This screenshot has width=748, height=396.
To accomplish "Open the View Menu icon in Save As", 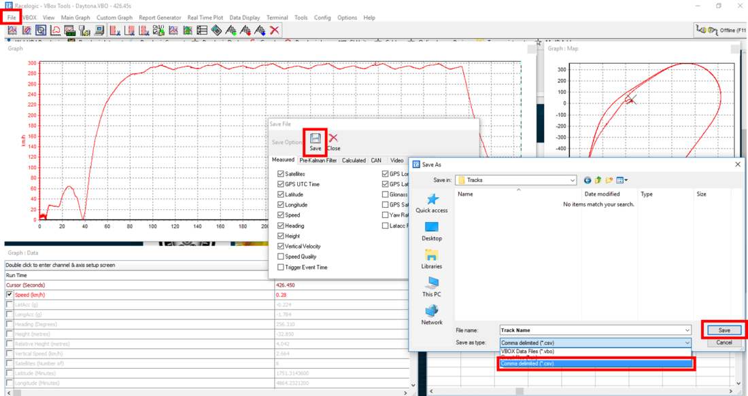I will [622, 180].
